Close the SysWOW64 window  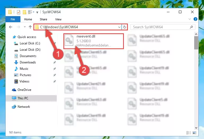(x=192, y=12)
